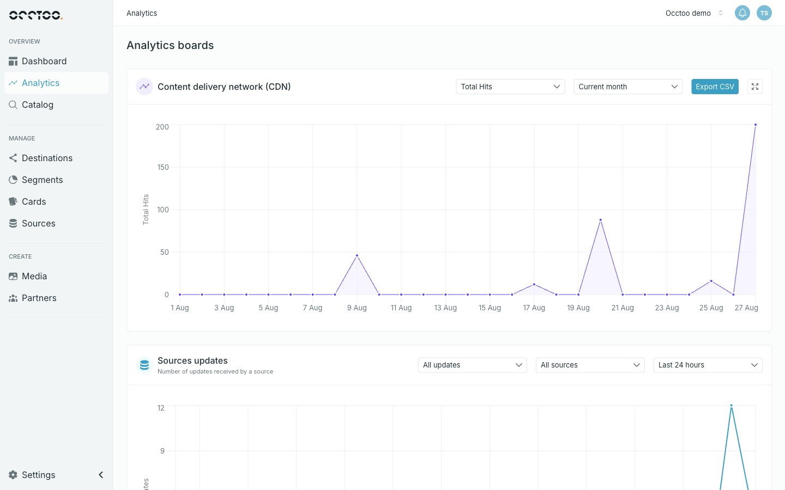Click 'Number of updates received by a source'

[215, 371]
